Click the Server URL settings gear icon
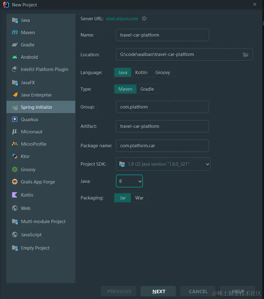 (144, 18)
